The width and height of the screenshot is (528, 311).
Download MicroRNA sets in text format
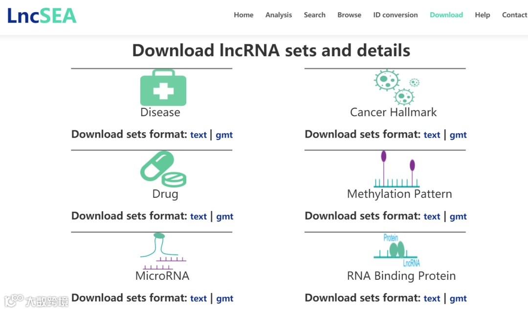tap(198, 299)
